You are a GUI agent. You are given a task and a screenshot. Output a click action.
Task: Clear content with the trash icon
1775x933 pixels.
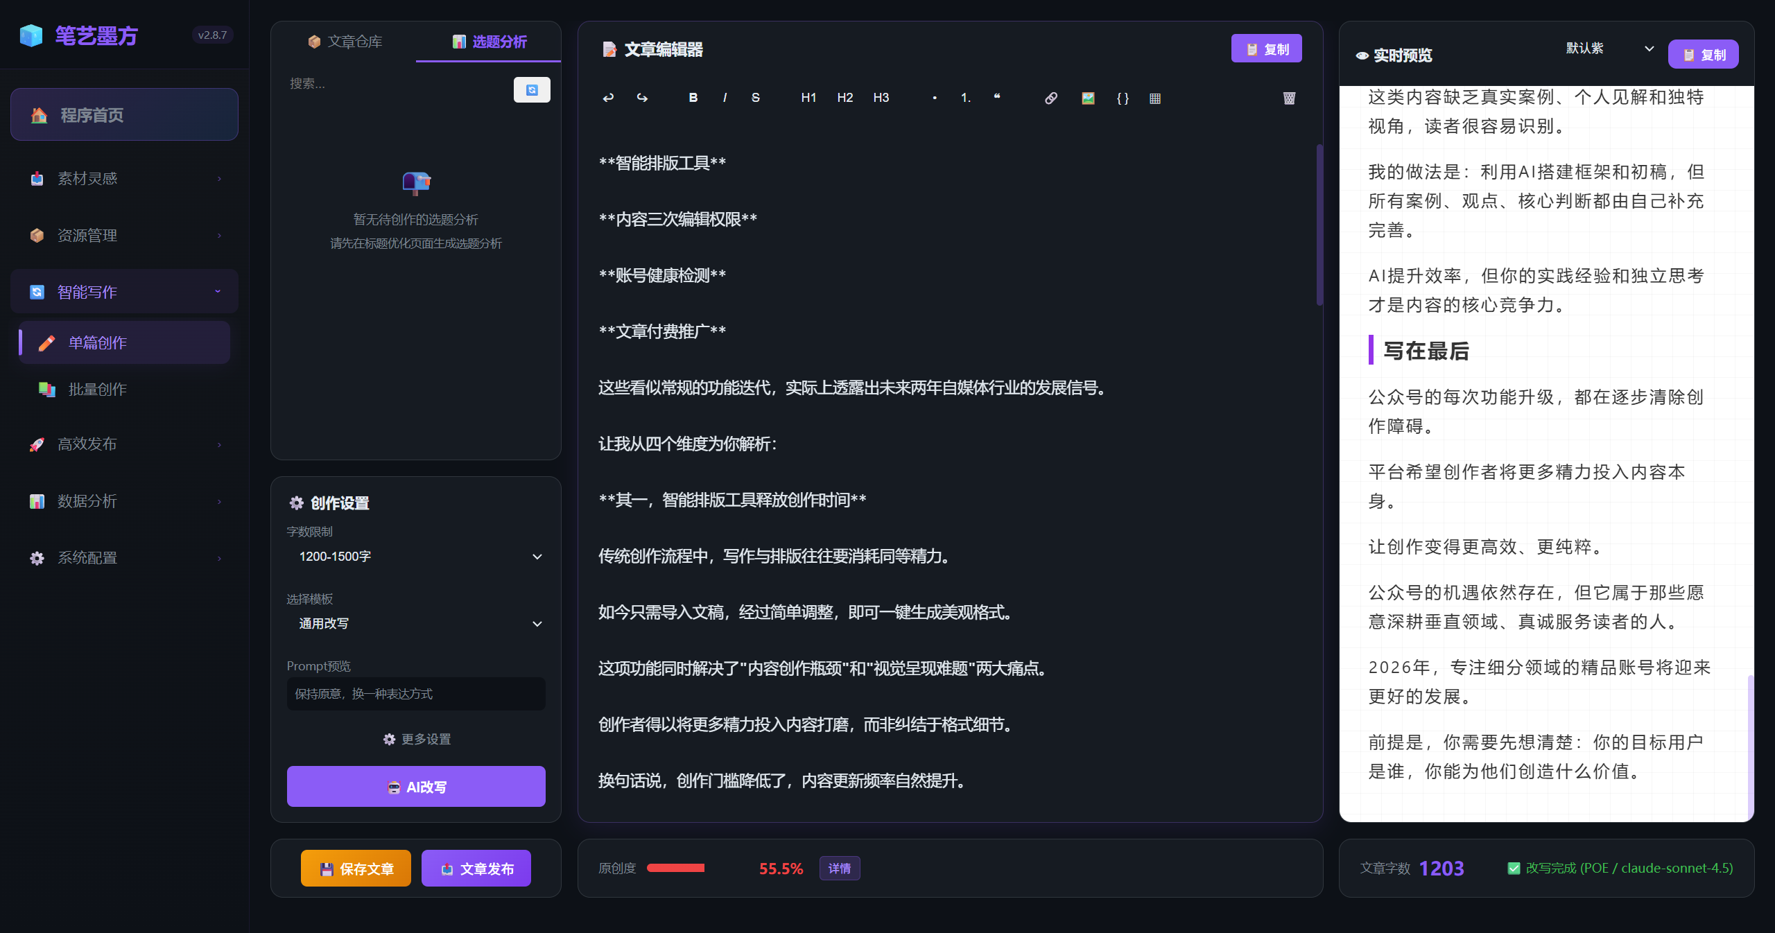[x=1288, y=98]
